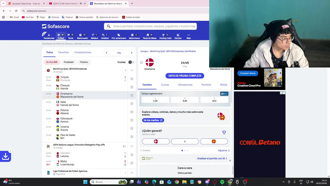
Task: Switch to the Competiciones tab
Action: point(82,52)
